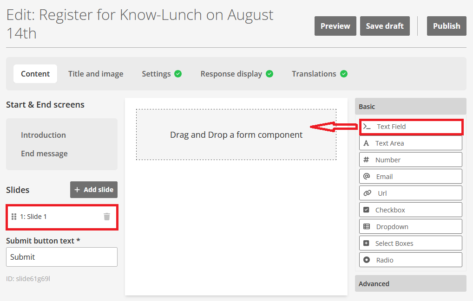The width and height of the screenshot is (473, 301).
Task: Select the Text Field component icon
Action: pyautogui.click(x=367, y=127)
